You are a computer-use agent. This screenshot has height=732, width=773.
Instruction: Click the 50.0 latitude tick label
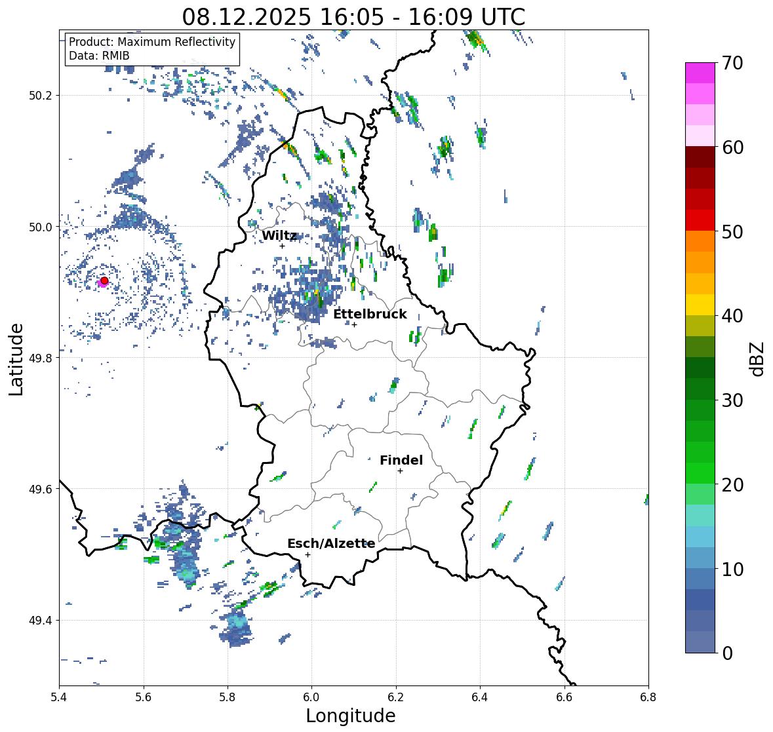pos(41,227)
